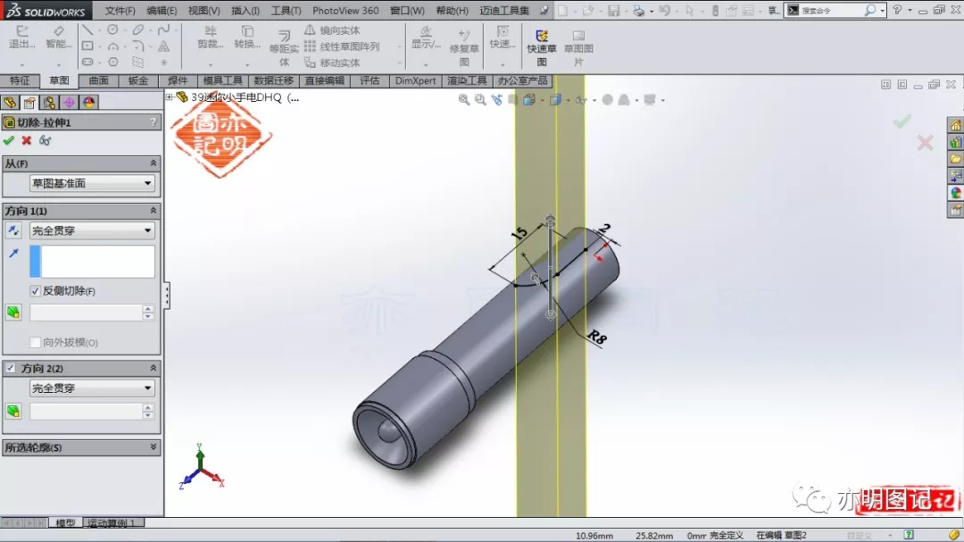This screenshot has width=964, height=542.
Task: Collapse the 方向 1(1) section
Action: (154, 211)
